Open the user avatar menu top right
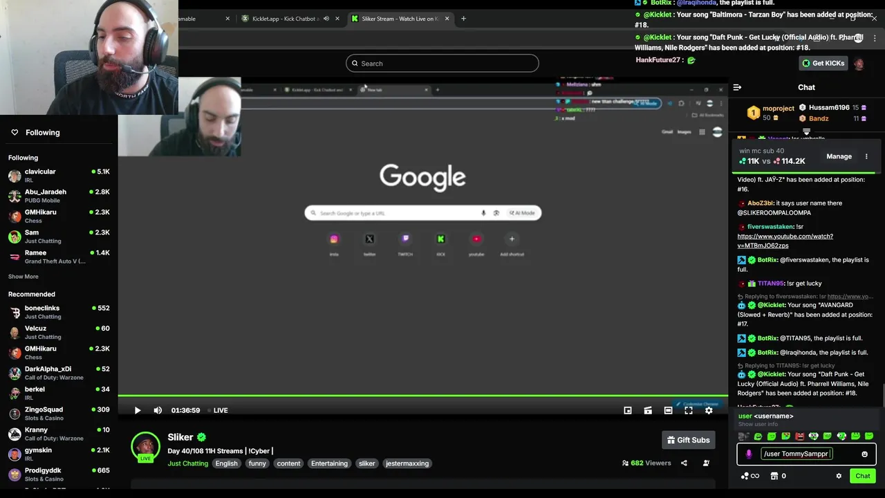The width and height of the screenshot is (885, 498). point(859,64)
